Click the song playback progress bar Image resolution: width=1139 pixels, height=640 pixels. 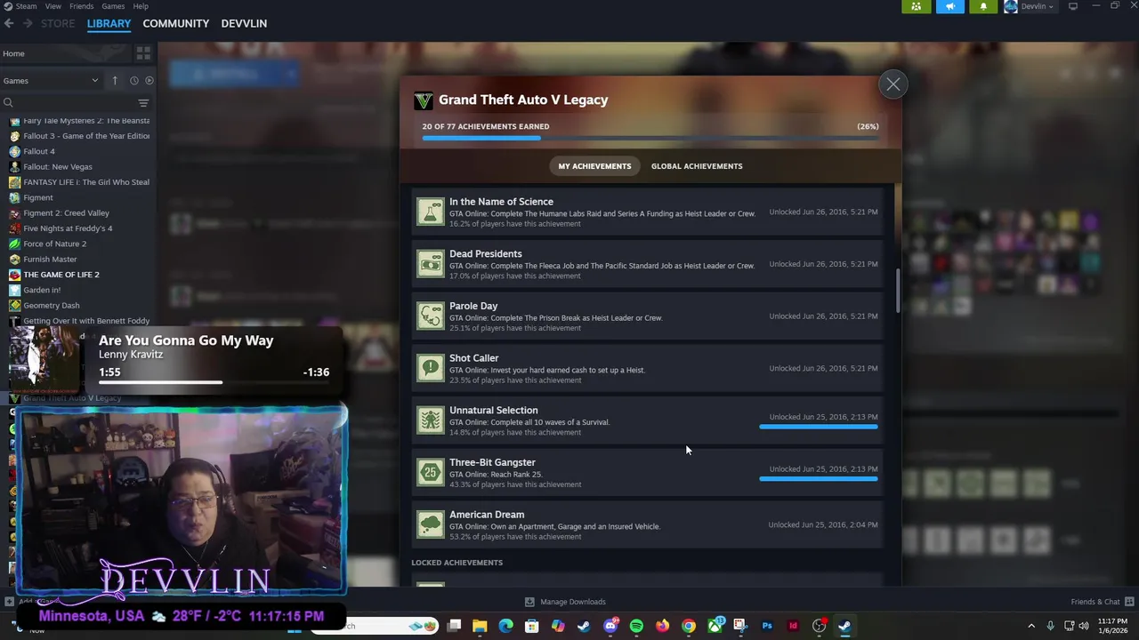coord(214,383)
